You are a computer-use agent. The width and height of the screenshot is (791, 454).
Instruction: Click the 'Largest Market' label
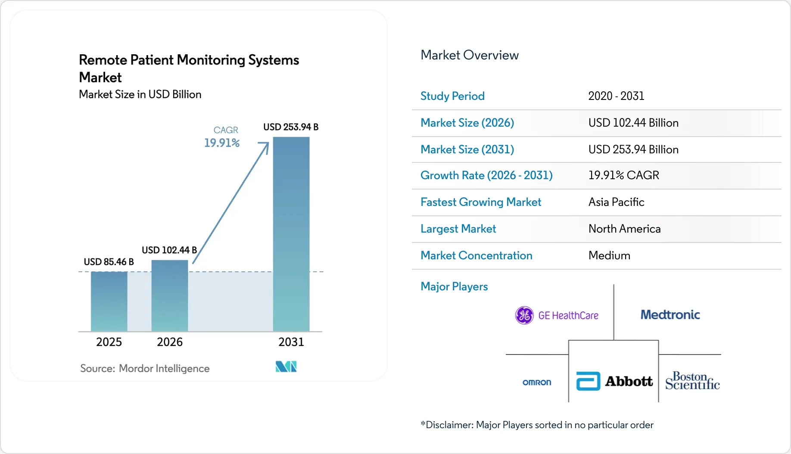(458, 229)
